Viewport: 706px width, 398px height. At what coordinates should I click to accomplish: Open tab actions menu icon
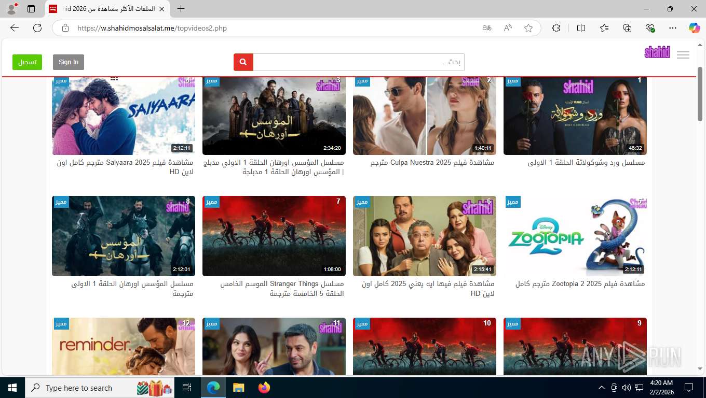point(31,9)
